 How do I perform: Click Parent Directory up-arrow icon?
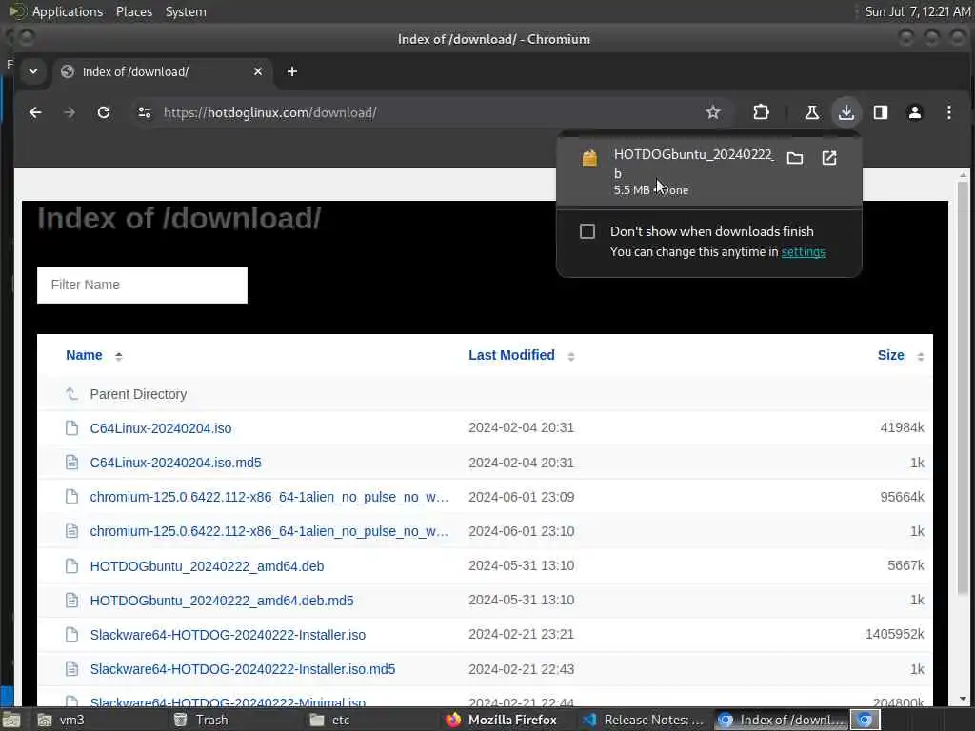[72, 393]
